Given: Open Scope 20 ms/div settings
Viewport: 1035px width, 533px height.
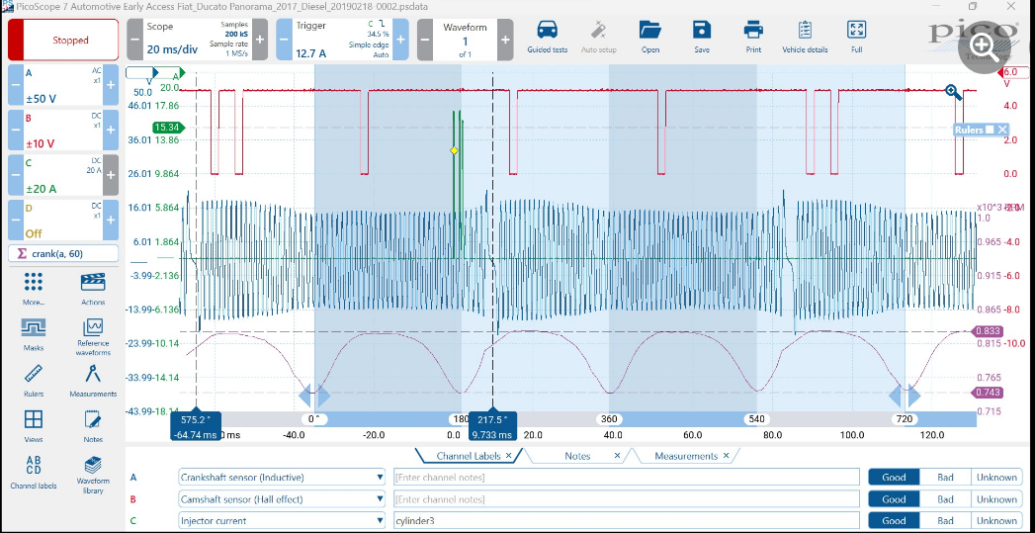Looking at the screenshot, I should coord(198,40).
